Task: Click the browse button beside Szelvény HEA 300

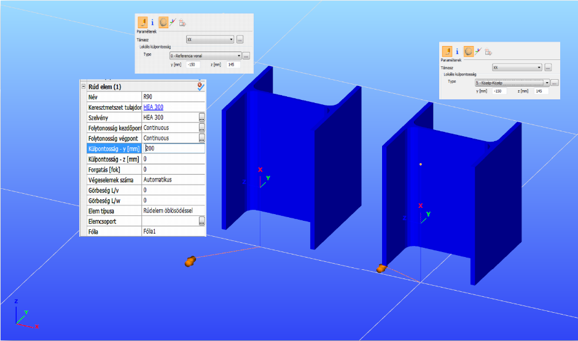Action: click(201, 118)
